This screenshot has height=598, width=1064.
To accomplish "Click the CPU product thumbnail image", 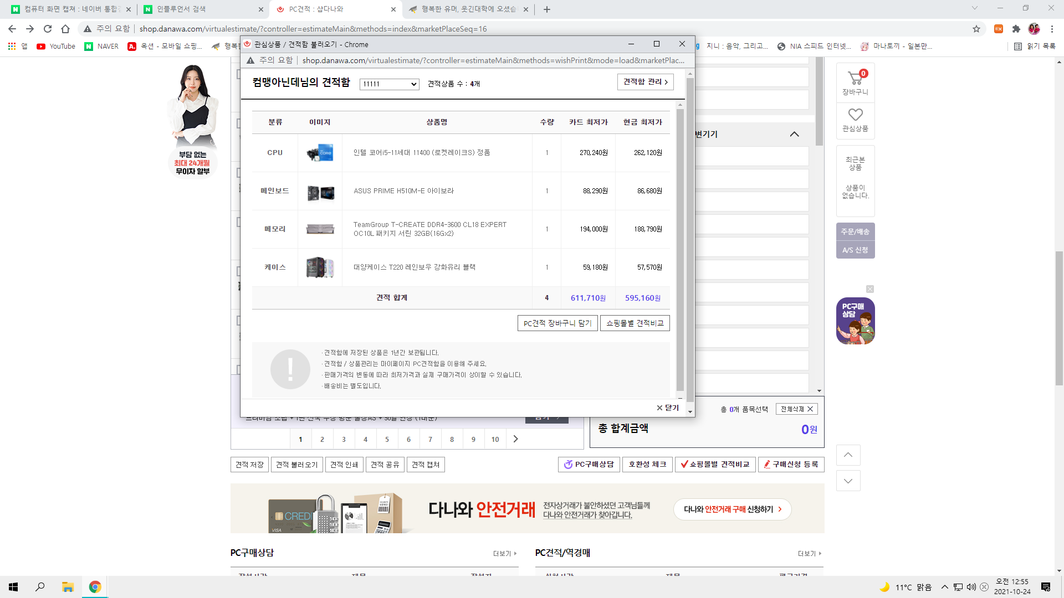I will point(320,153).
